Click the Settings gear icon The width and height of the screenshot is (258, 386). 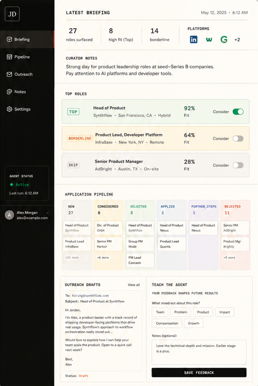(x=9, y=109)
